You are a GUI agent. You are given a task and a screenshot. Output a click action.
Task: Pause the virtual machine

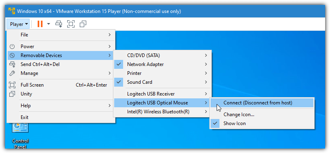click(x=40, y=24)
